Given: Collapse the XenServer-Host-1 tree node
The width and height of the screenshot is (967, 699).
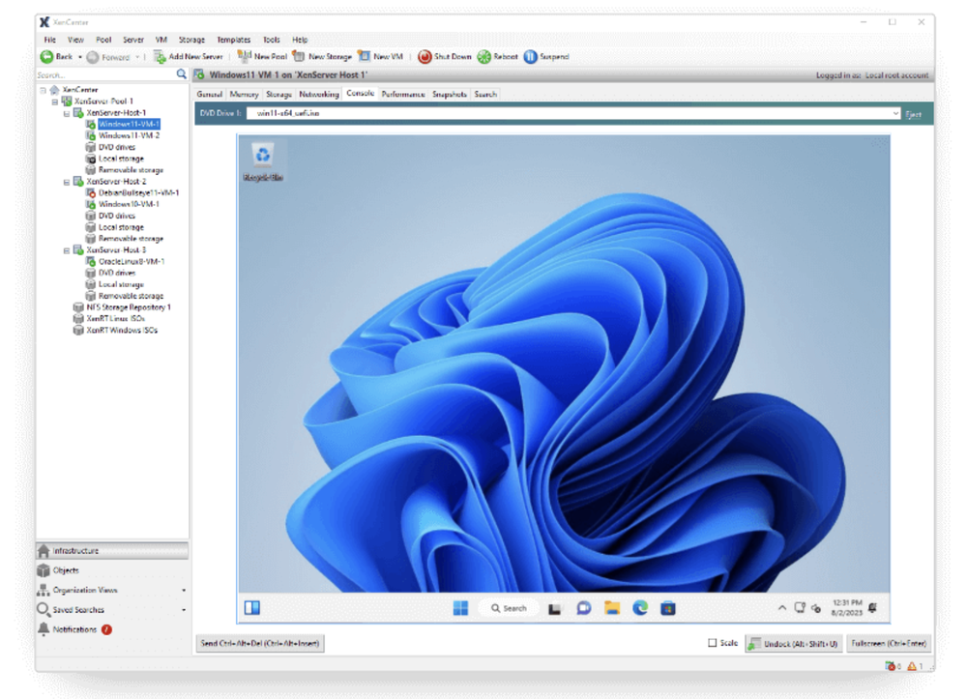Looking at the screenshot, I should (67, 113).
